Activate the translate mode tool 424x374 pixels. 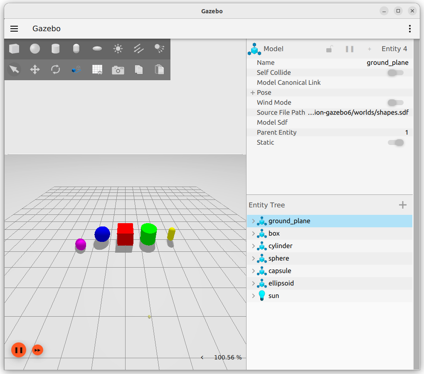click(x=35, y=70)
